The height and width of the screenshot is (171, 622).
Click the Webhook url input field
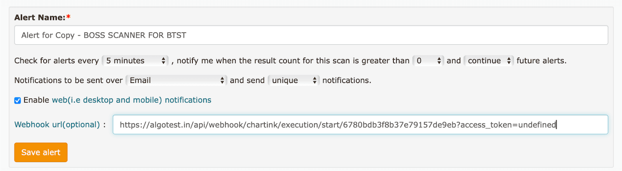360,124
